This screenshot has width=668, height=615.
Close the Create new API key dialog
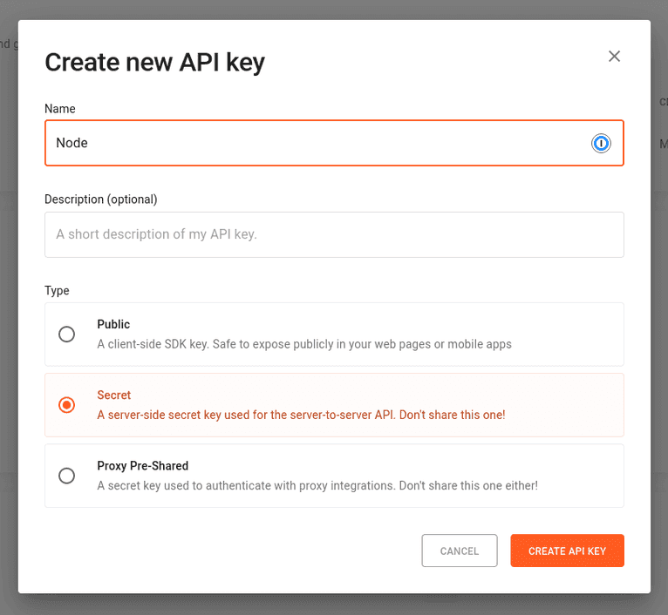(614, 57)
